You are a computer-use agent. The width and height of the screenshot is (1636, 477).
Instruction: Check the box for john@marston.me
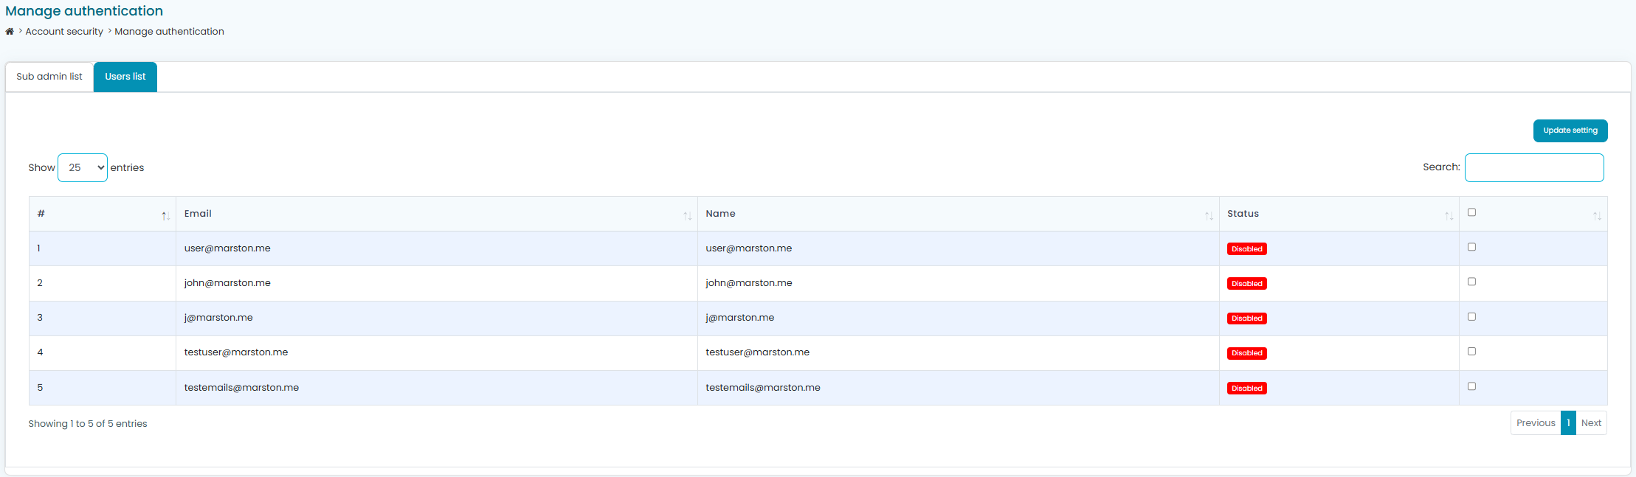click(1471, 282)
